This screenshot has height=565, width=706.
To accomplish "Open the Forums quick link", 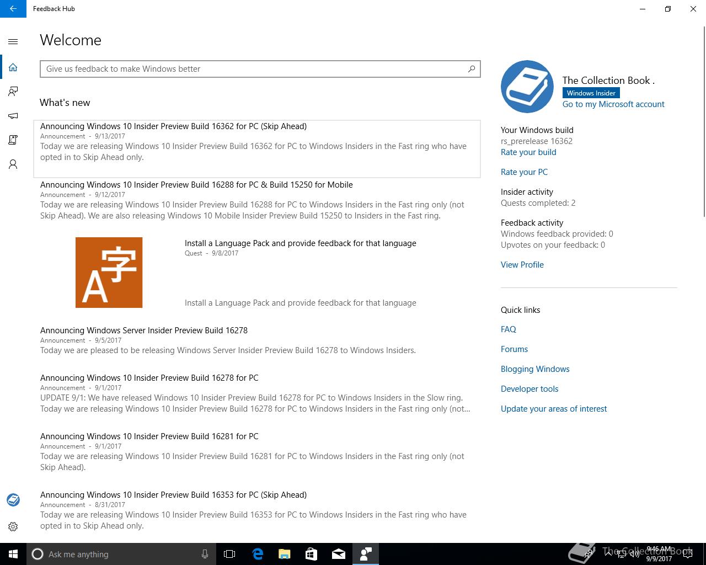I will 514,349.
